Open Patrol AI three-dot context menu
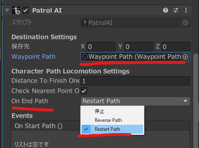The image size is (199, 148). (x=186, y=10)
